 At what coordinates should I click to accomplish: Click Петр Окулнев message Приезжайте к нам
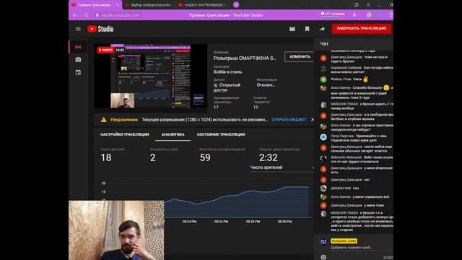coord(359,138)
